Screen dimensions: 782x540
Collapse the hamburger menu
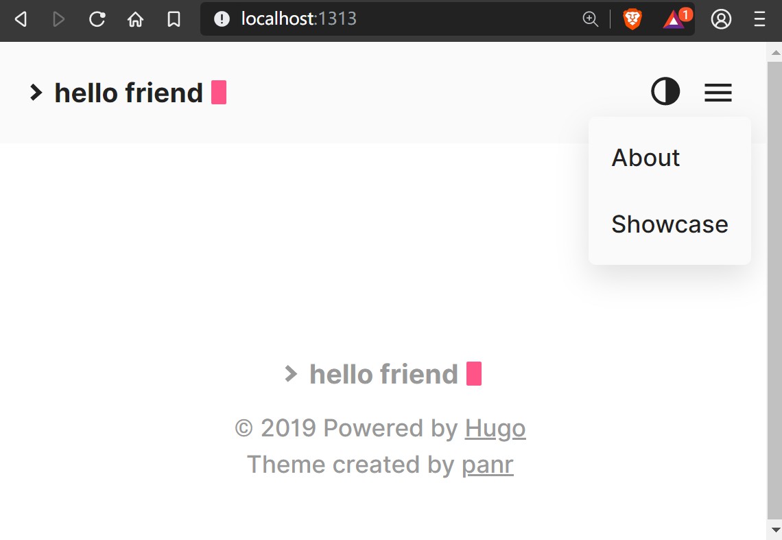718,92
